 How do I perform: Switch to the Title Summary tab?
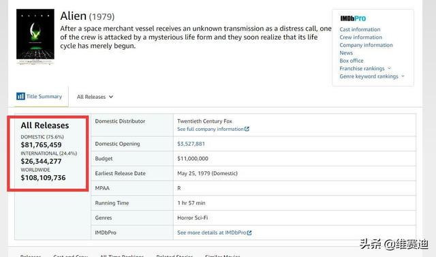[40, 96]
